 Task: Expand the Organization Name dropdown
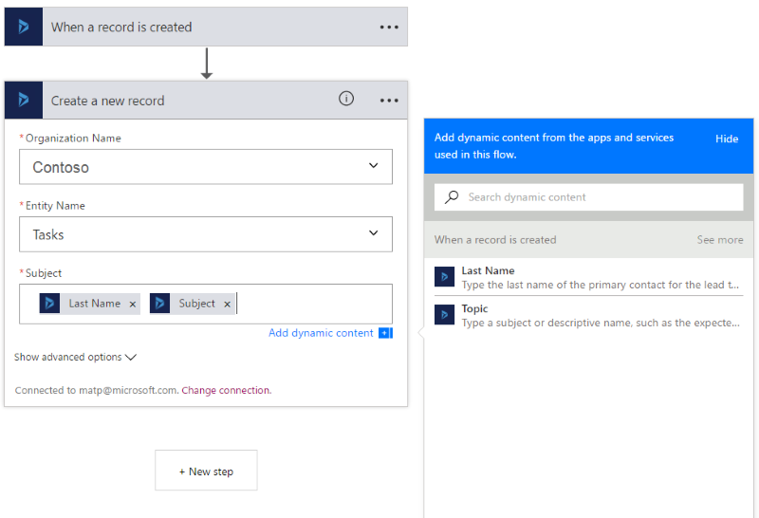click(x=373, y=167)
